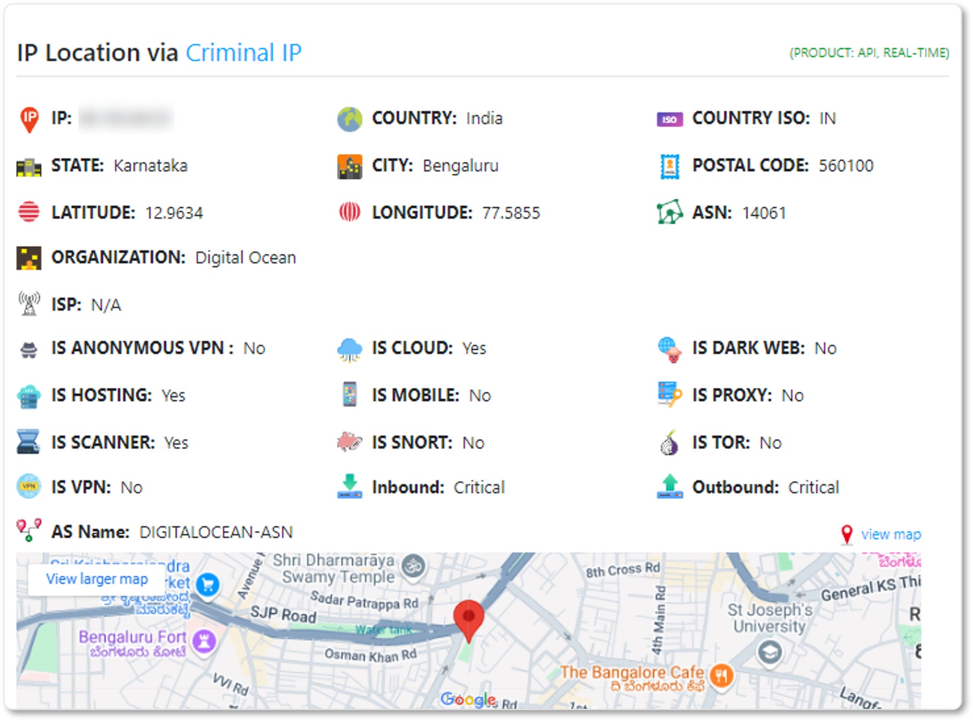Click the scanner icon for IS SCANNER
973x721 pixels.
coord(29,442)
